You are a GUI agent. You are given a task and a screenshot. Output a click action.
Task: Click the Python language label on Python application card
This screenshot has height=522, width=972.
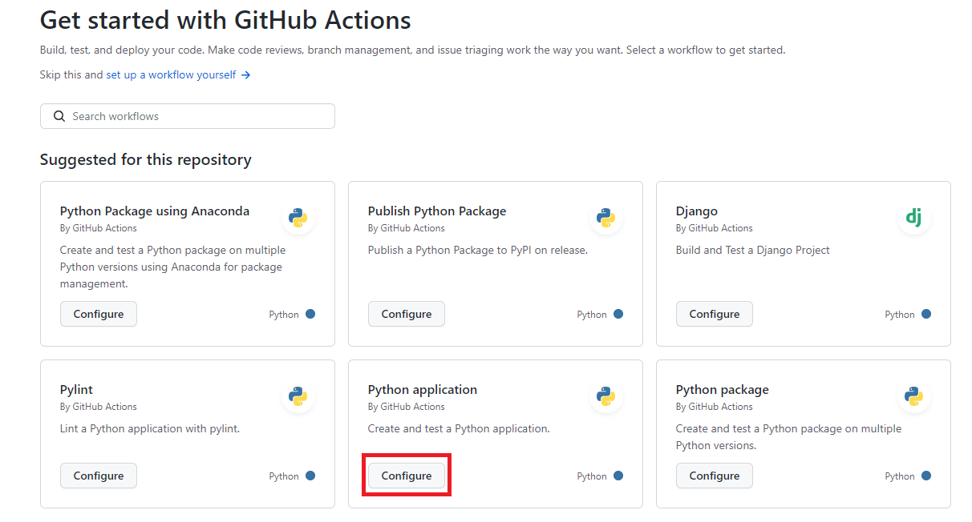pos(592,476)
